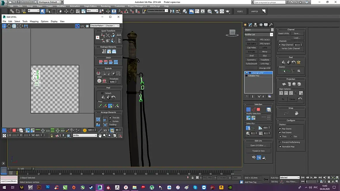340x191 pixels.
Task: Open the Mapping menu in Edit UVWs
Action: [34, 21]
